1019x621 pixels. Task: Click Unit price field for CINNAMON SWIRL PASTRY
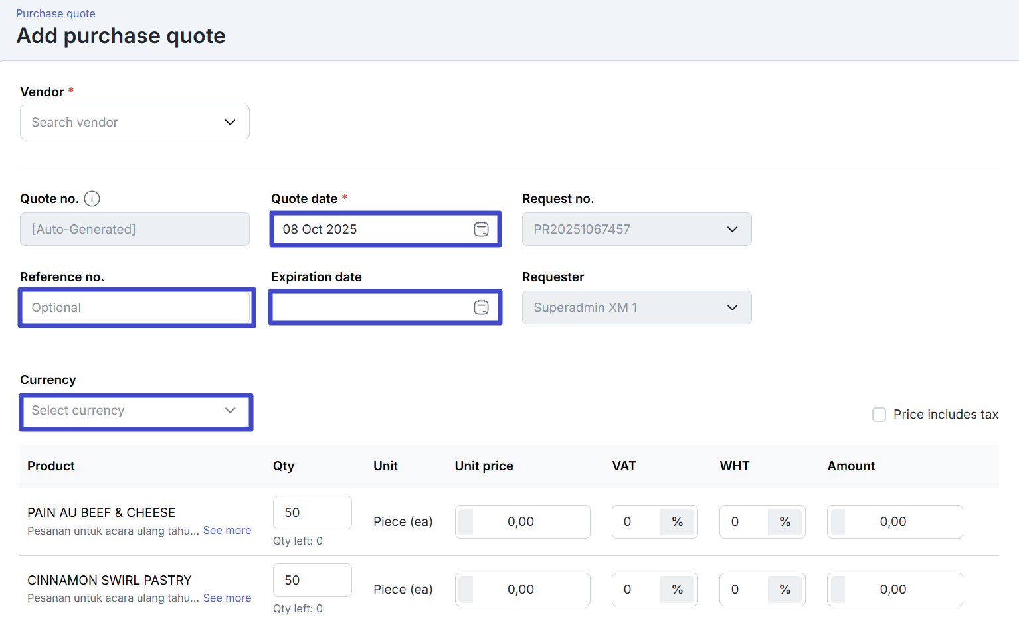[x=522, y=590]
